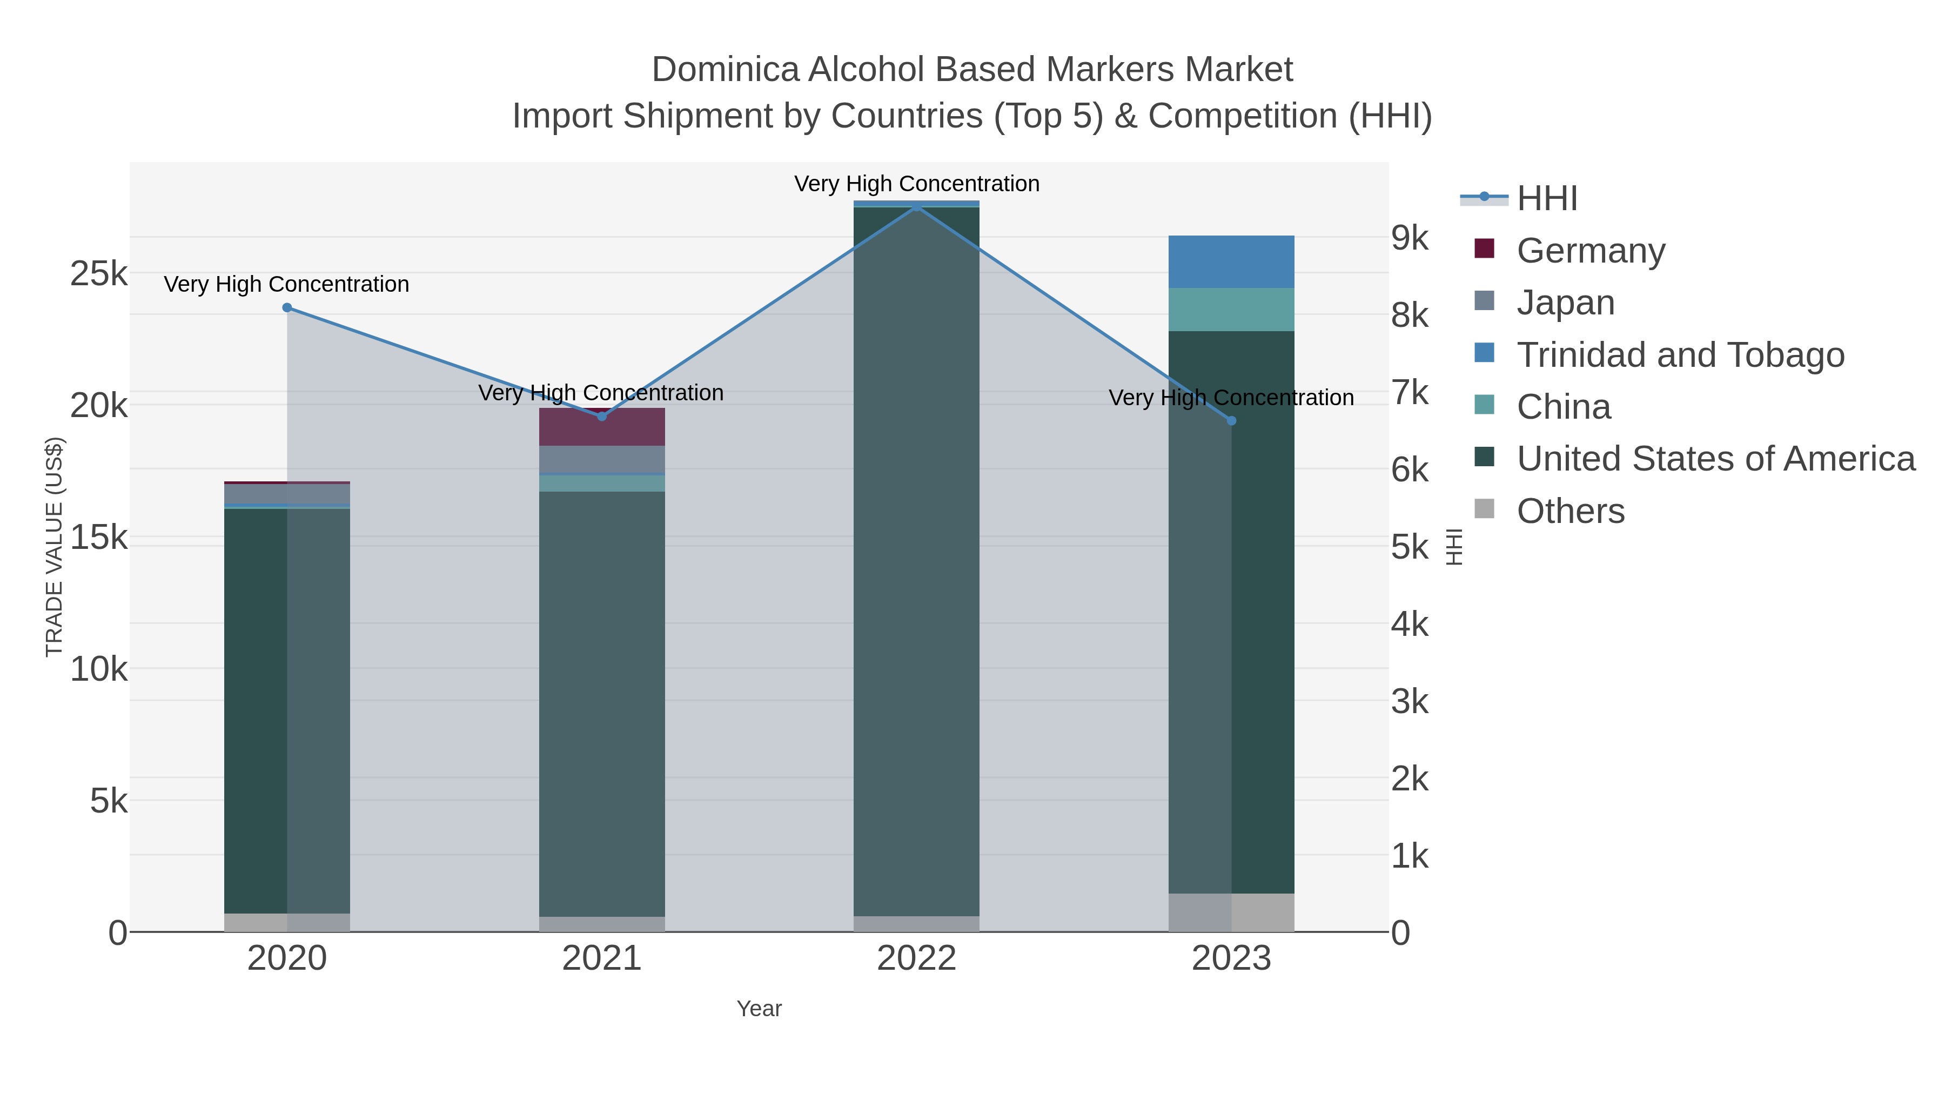Toggle the HHI legend entry
This screenshot has width=1945, height=1094.
(1519, 198)
